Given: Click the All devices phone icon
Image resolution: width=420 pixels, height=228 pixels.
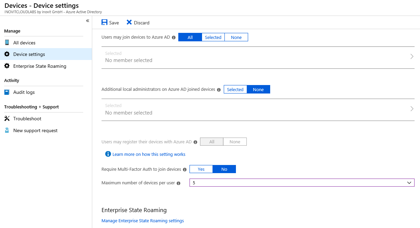Looking at the screenshot, I should (x=7, y=42).
